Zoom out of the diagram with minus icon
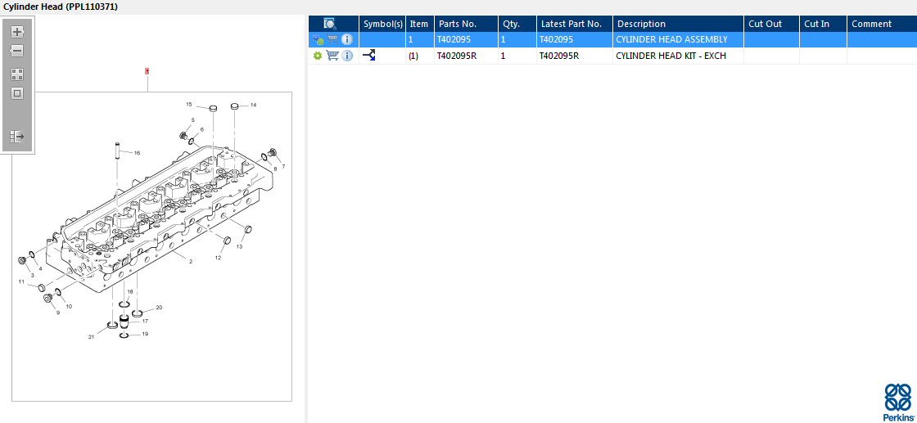This screenshot has height=423, width=917. coord(17,51)
